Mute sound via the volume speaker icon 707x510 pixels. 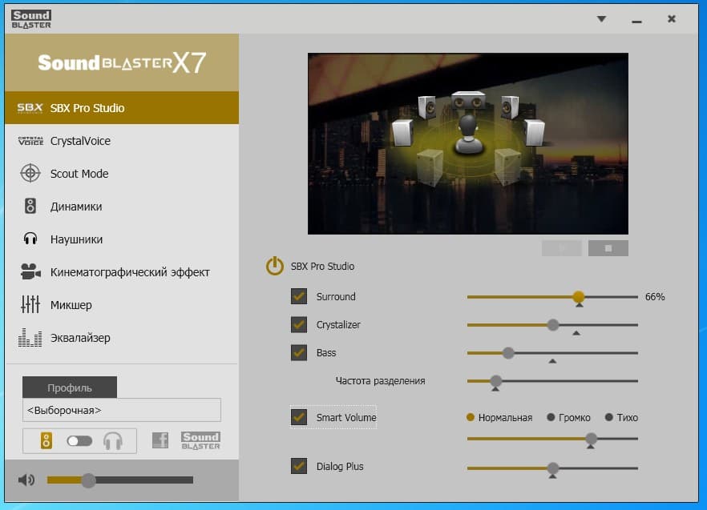26,480
